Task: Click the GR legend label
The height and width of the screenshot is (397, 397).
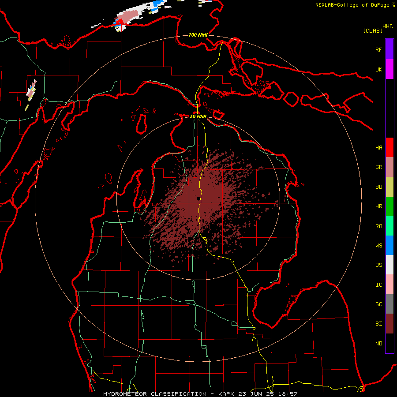Action: click(x=378, y=167)
